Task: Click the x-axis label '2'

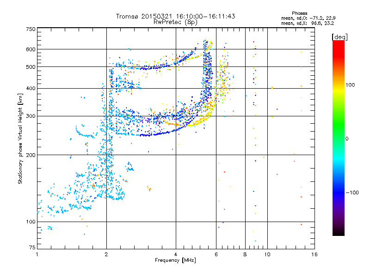Action: click(x=106, y=254)
